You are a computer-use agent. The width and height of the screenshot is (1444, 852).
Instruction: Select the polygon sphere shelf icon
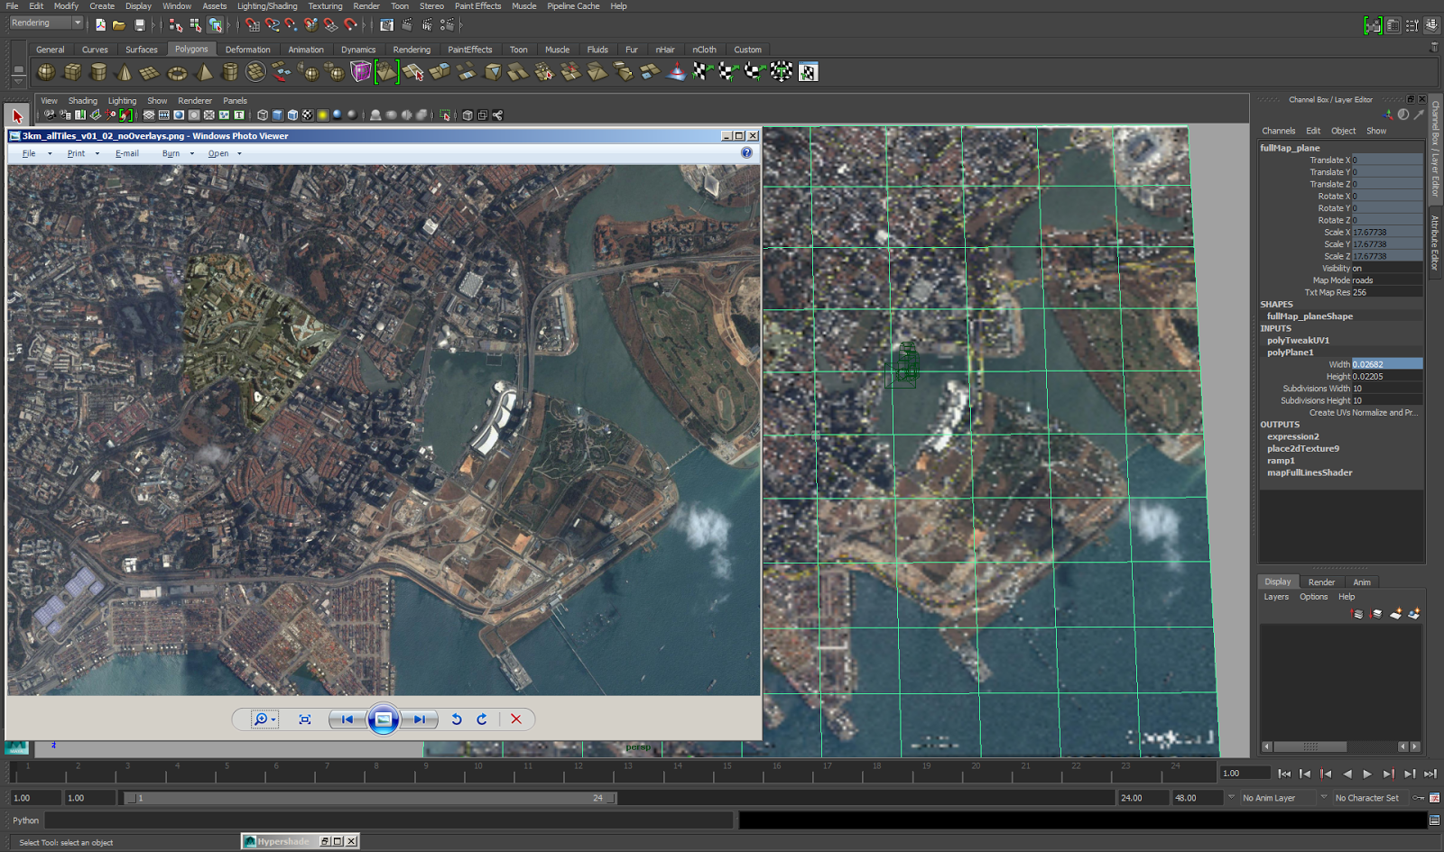(x=46, y=72)
